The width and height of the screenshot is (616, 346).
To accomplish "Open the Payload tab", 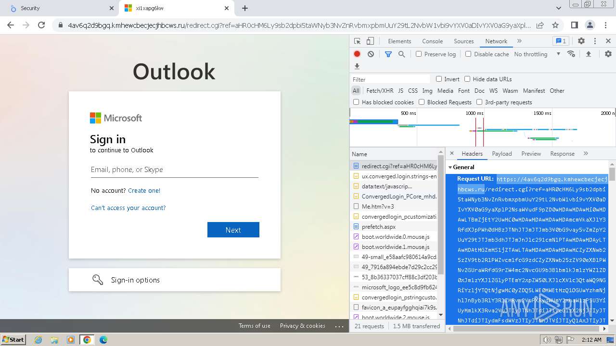I will 502,154.
